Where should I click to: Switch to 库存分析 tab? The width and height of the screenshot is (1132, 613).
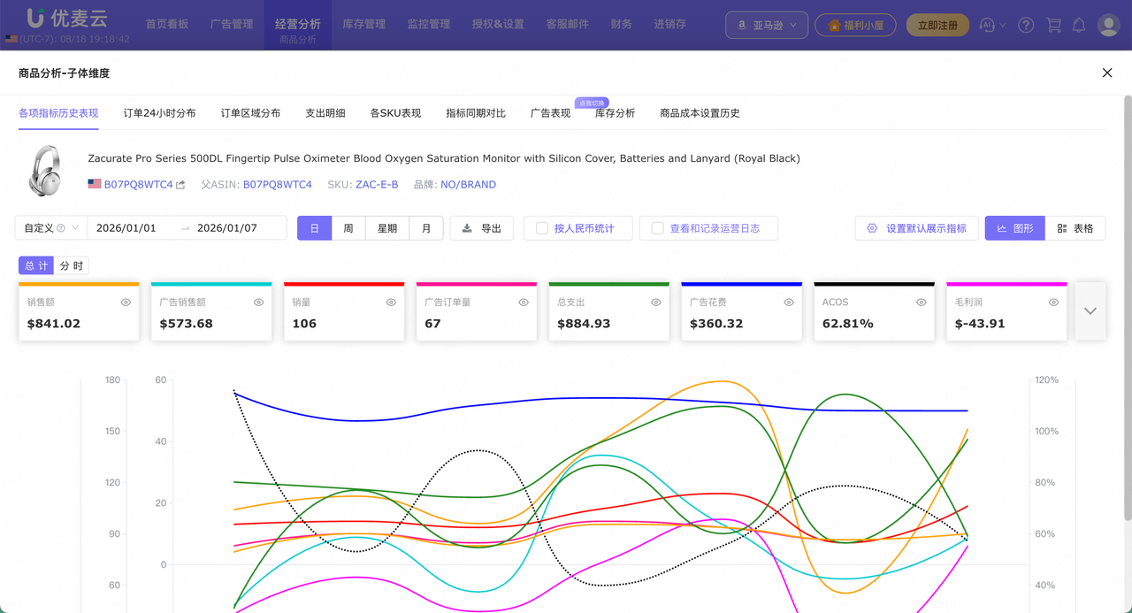[615, 113]
